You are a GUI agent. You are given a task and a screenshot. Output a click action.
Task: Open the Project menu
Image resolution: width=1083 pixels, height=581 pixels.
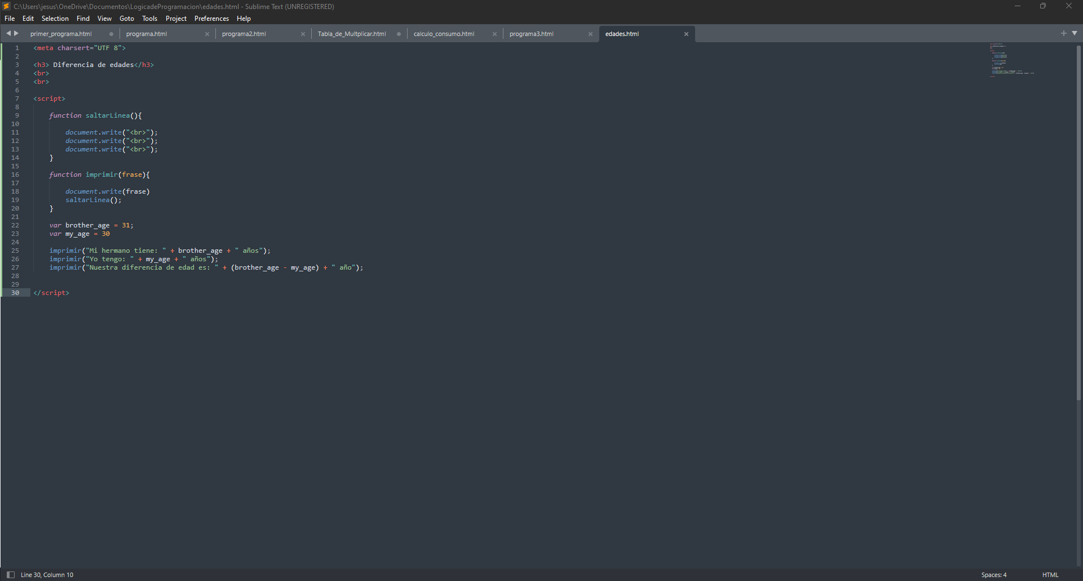[176, 19]
